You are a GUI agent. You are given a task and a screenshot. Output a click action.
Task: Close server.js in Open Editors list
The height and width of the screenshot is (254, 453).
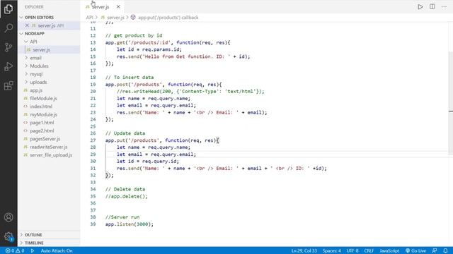click(27, 25)
